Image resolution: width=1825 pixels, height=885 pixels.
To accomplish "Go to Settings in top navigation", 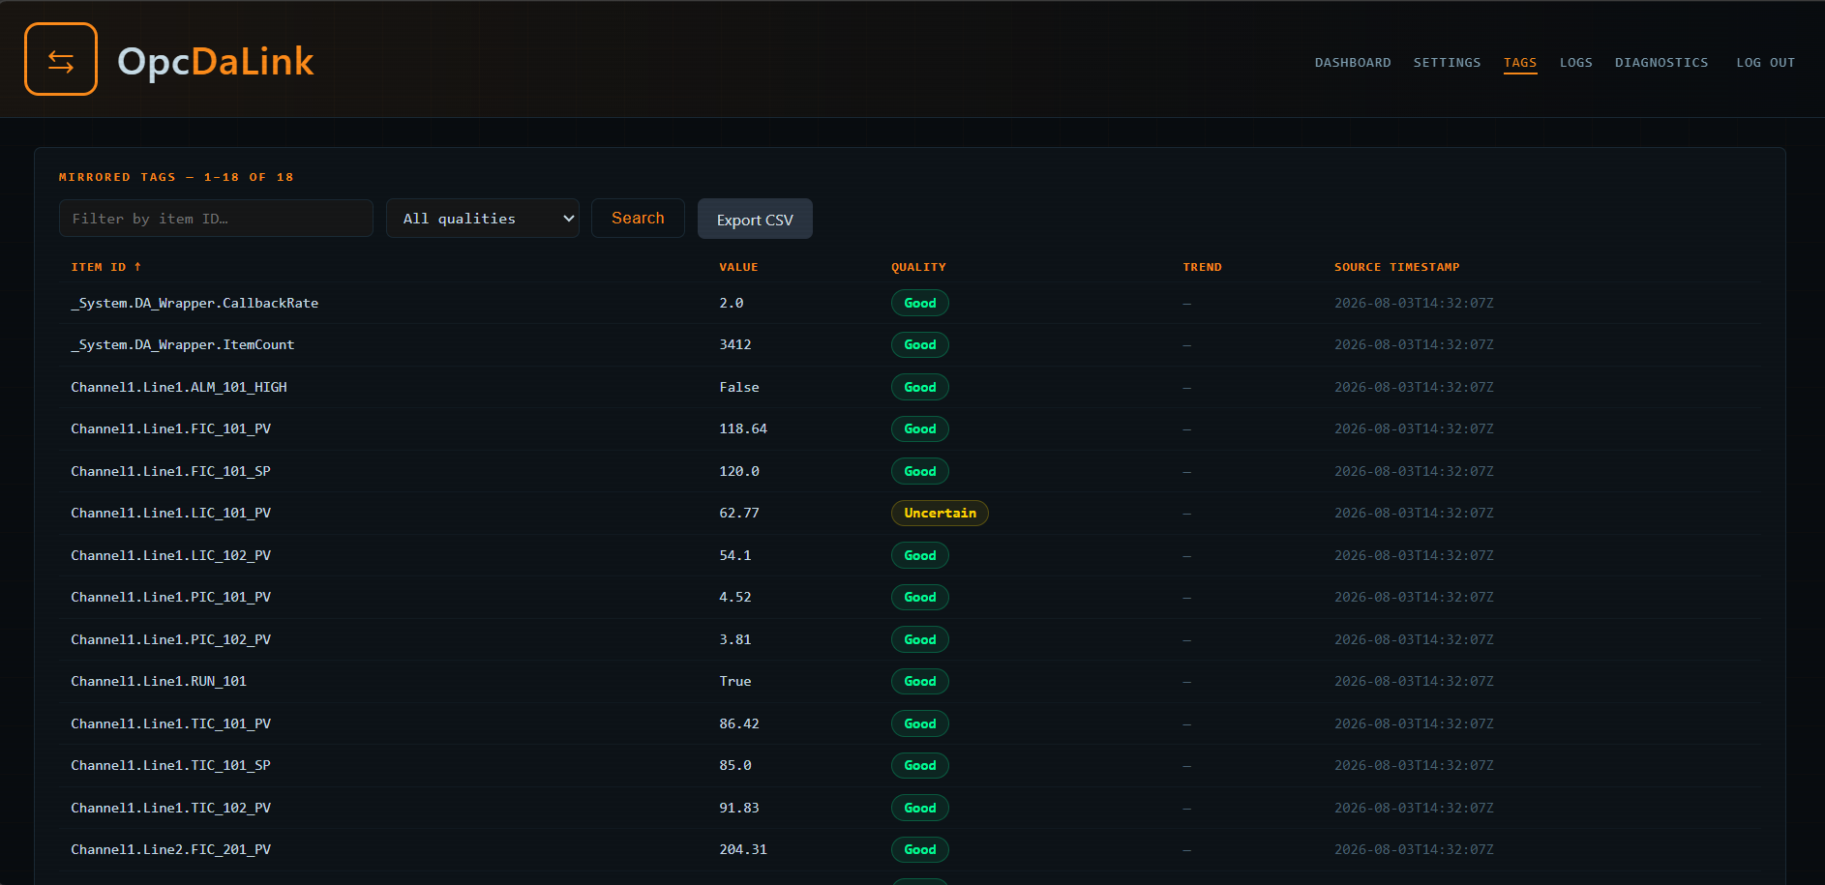I will (1447, 62).
